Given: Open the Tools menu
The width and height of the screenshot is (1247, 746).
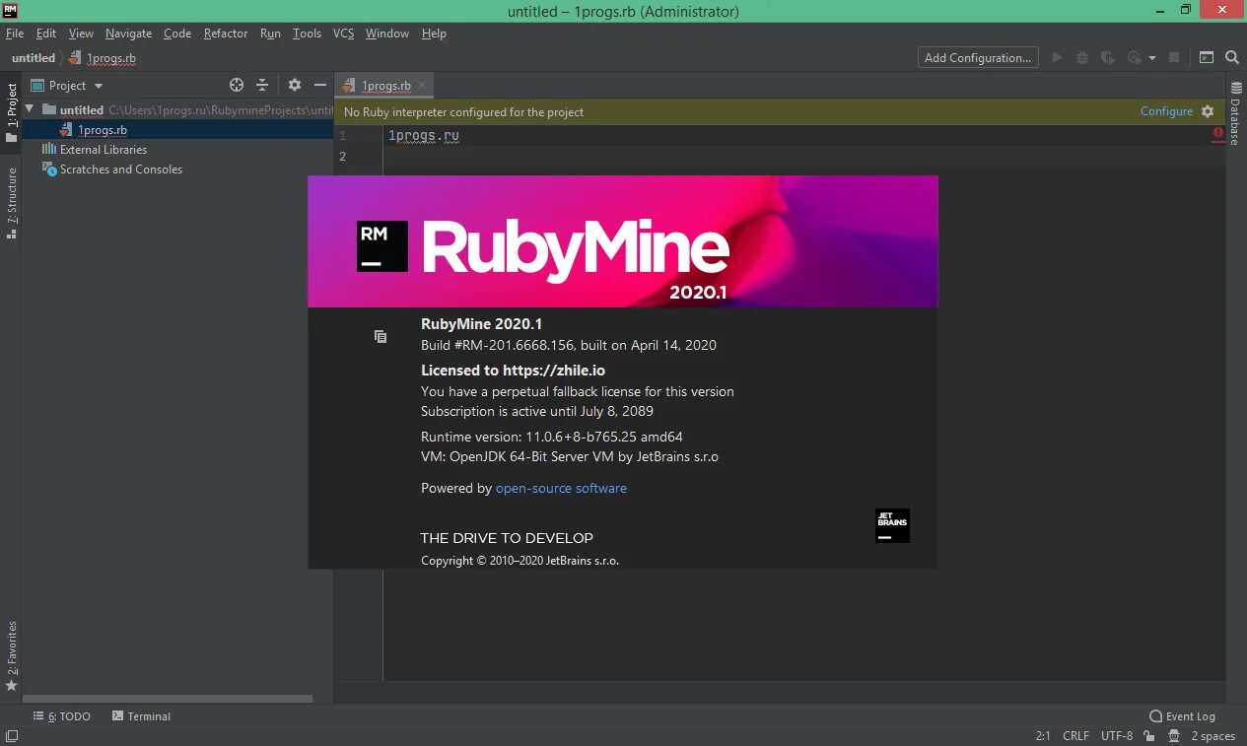Looking at the screenshot, I should coord(307,33).
